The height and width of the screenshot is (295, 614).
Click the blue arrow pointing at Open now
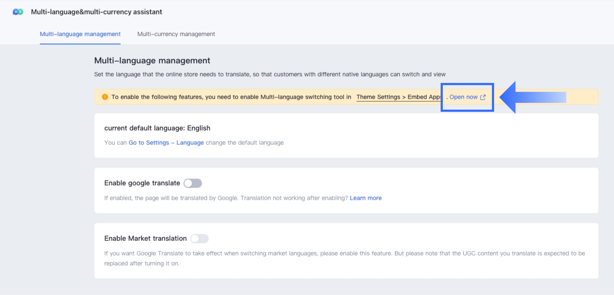(531, 97)
